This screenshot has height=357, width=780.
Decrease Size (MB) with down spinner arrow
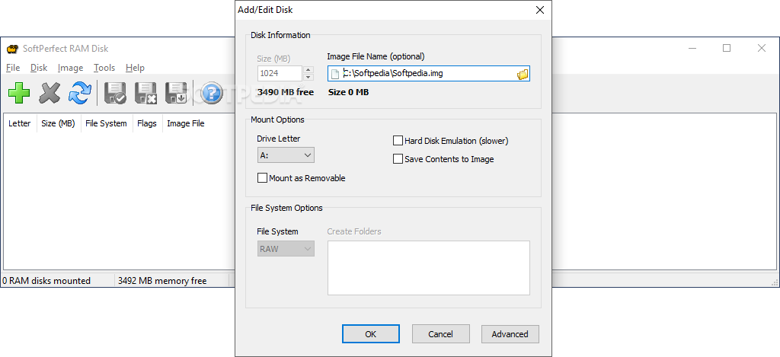click(x=308, y=77)
